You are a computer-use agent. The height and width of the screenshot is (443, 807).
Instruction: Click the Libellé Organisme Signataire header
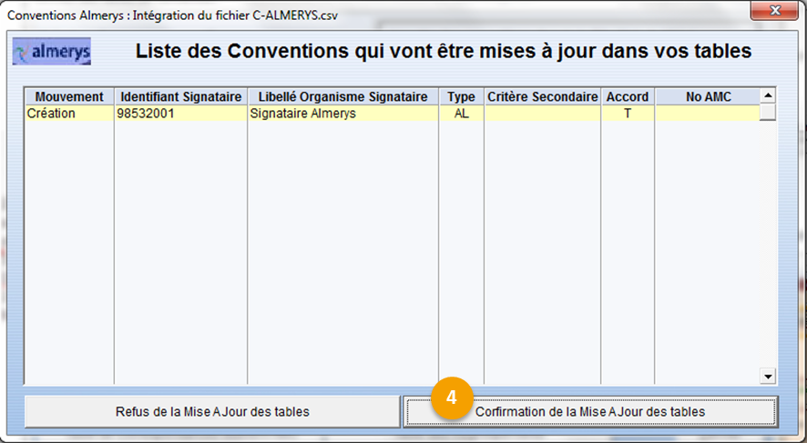(342, 96)
